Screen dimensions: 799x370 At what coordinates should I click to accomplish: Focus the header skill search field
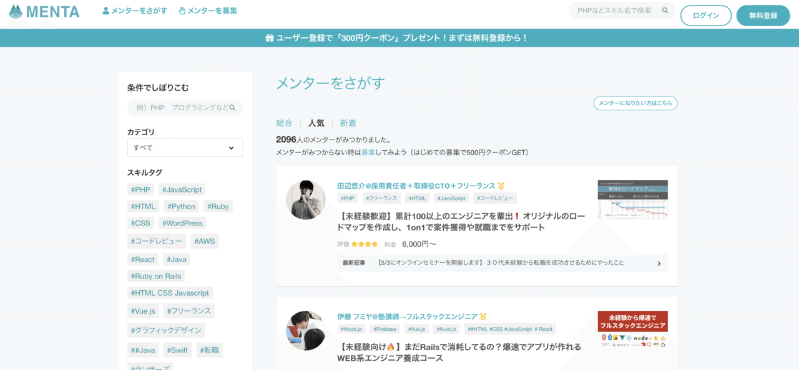pos(622,11)
